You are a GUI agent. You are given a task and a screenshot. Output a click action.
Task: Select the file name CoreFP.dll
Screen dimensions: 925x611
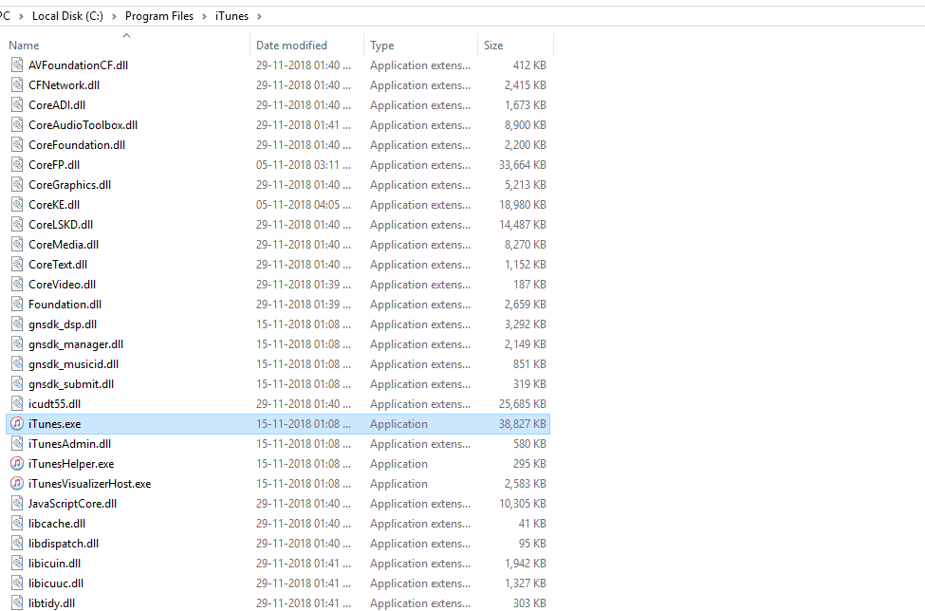(54, 165)
